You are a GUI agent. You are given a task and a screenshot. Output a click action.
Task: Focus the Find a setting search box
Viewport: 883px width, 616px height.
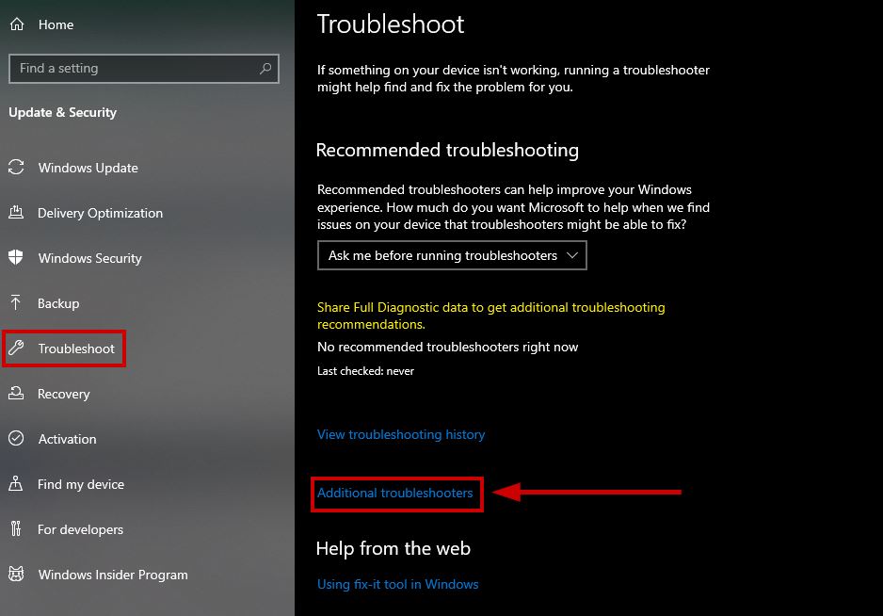tap(144, 69)
